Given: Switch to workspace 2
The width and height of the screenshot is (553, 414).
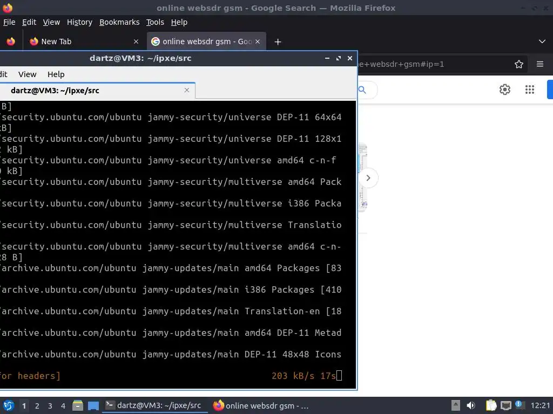Looking at the screenshot, I should (37, 406).
